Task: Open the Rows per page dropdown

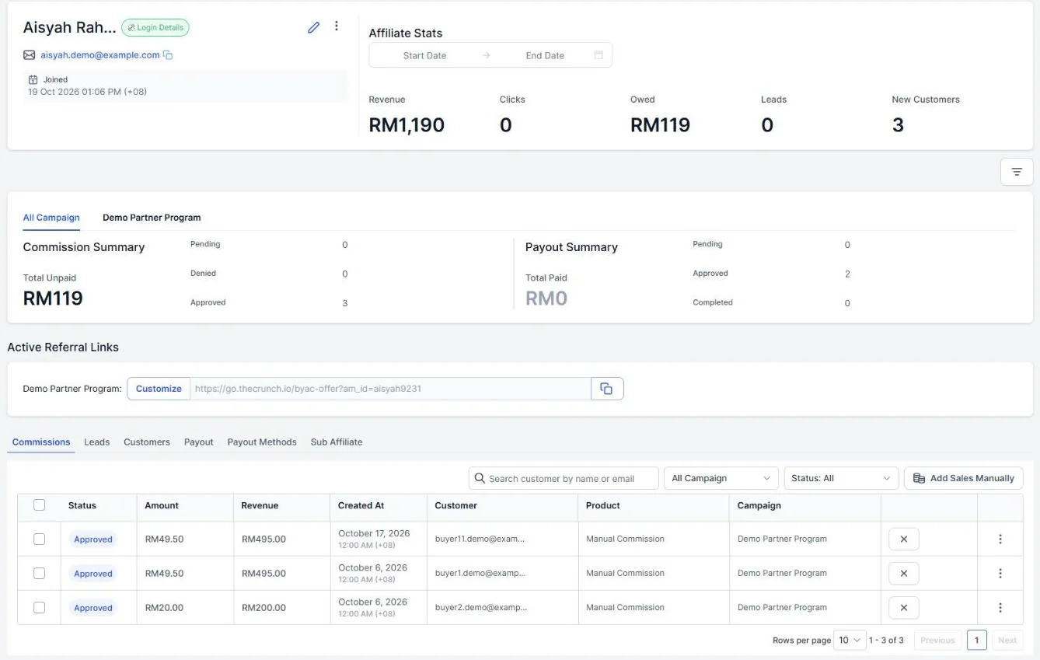Action: (x=850, y=640)
